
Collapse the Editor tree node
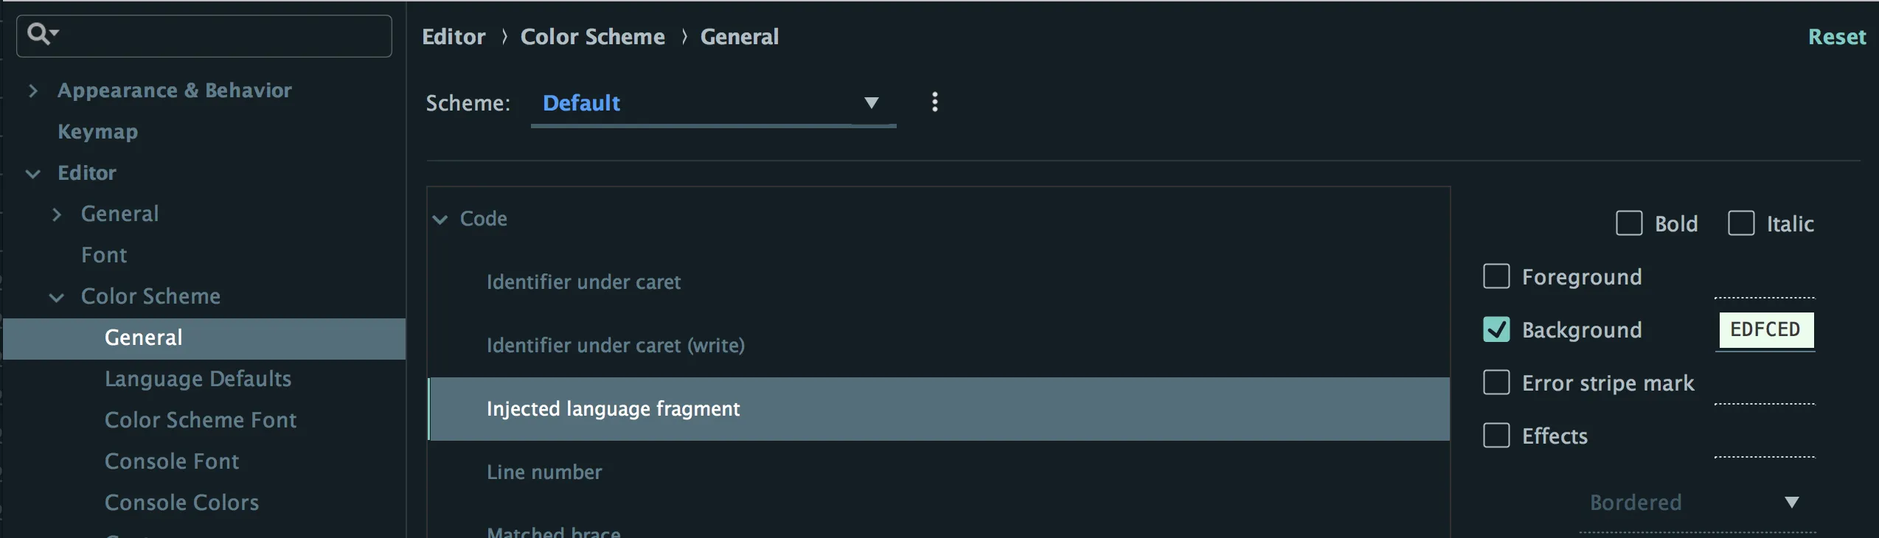coord(33,173)
